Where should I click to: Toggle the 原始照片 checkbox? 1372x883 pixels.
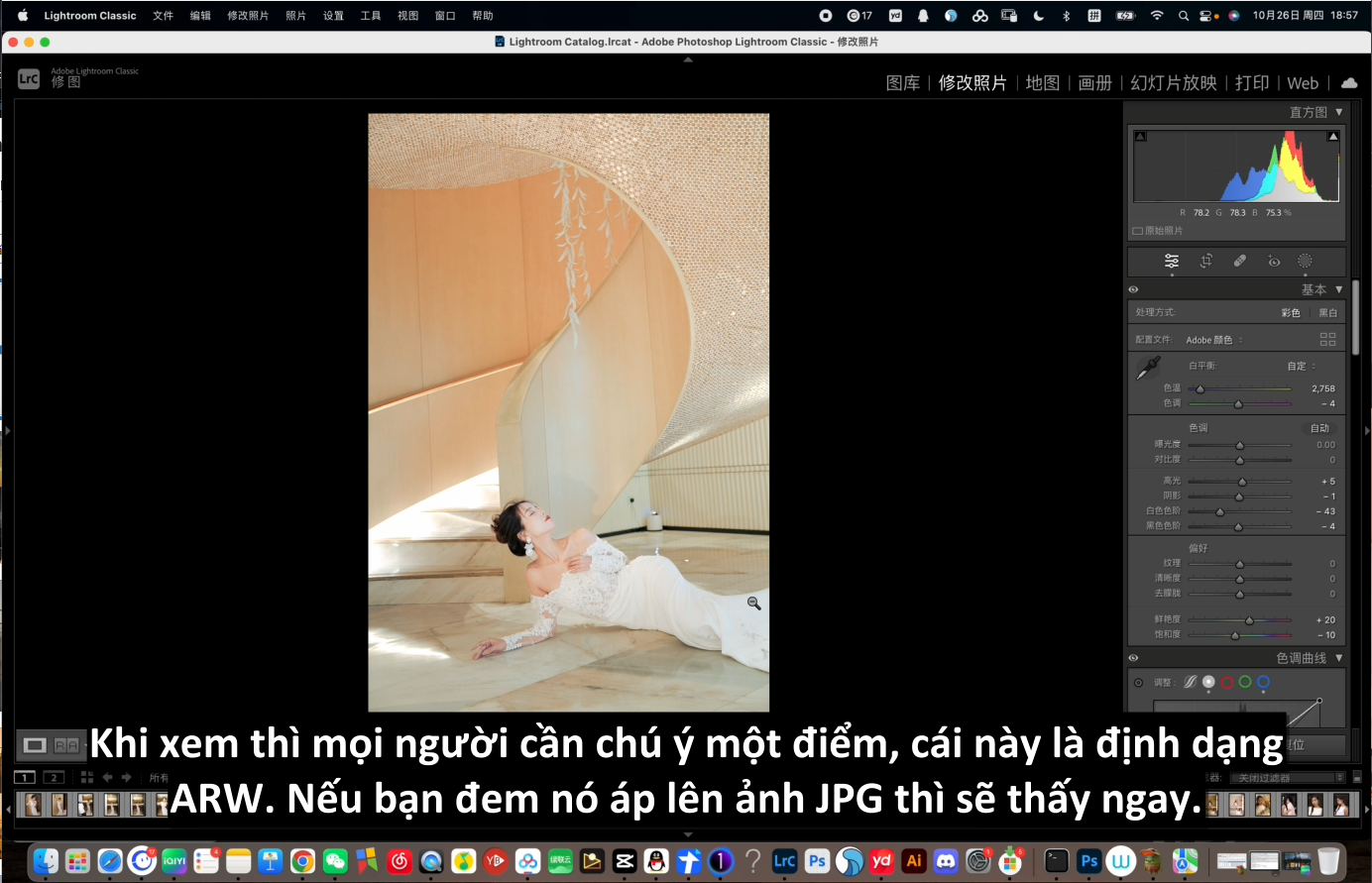[x=1138, y=231]
